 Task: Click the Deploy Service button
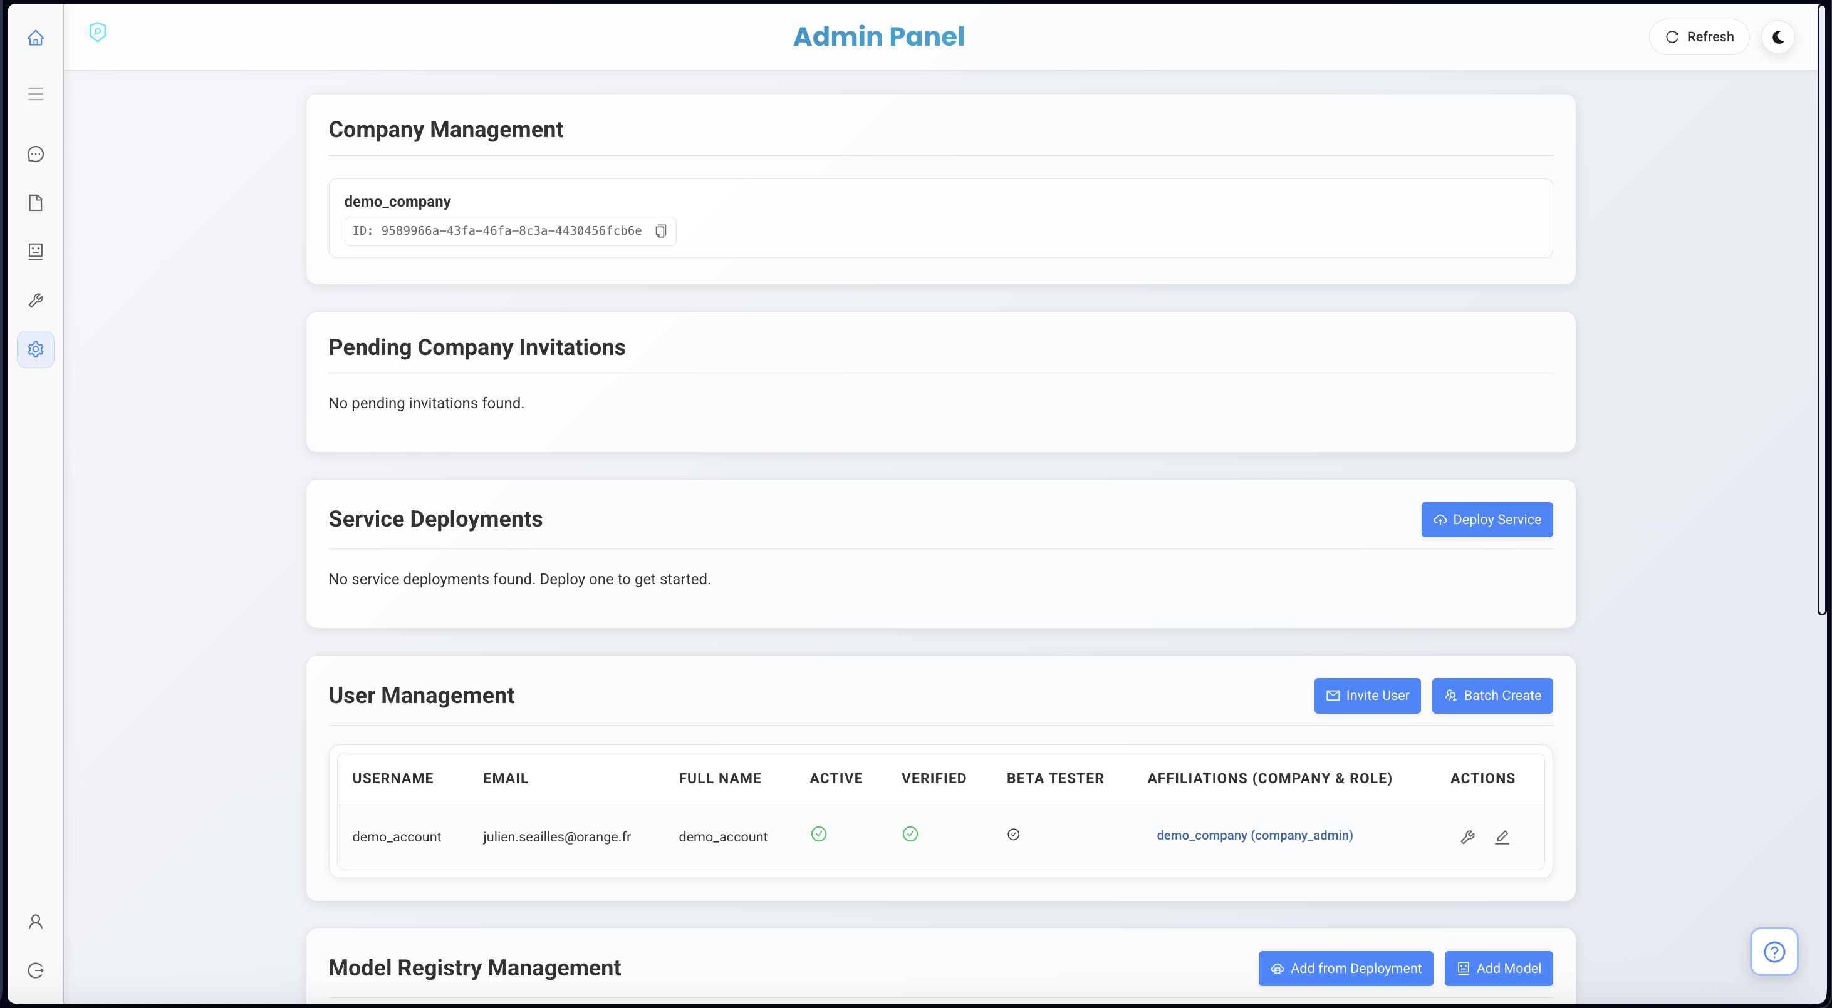click(1486, 519)
